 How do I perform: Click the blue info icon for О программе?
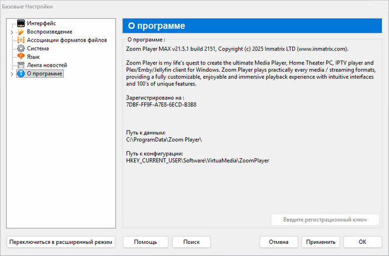(x=21, y=73)
